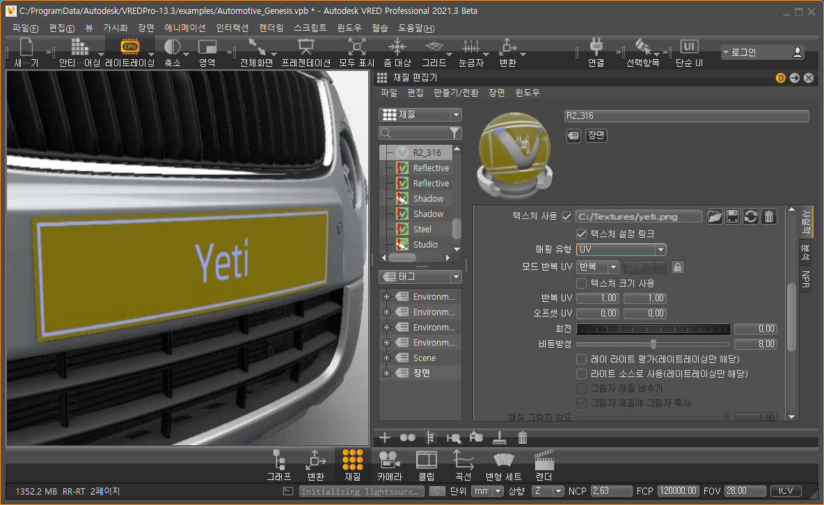Toggle 그림자 재질에 그림자 투사 checkbox
Screen dimensions: 824x505
tap(581, 403)
